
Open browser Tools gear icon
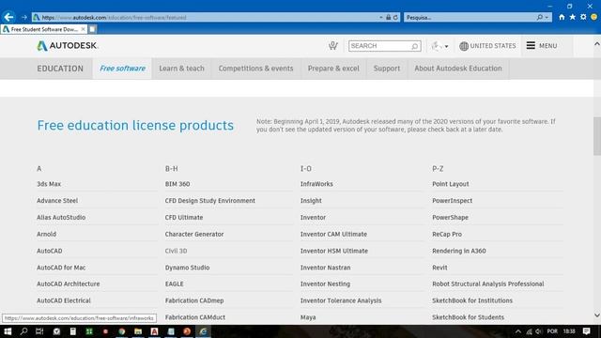tap(583, 17)
